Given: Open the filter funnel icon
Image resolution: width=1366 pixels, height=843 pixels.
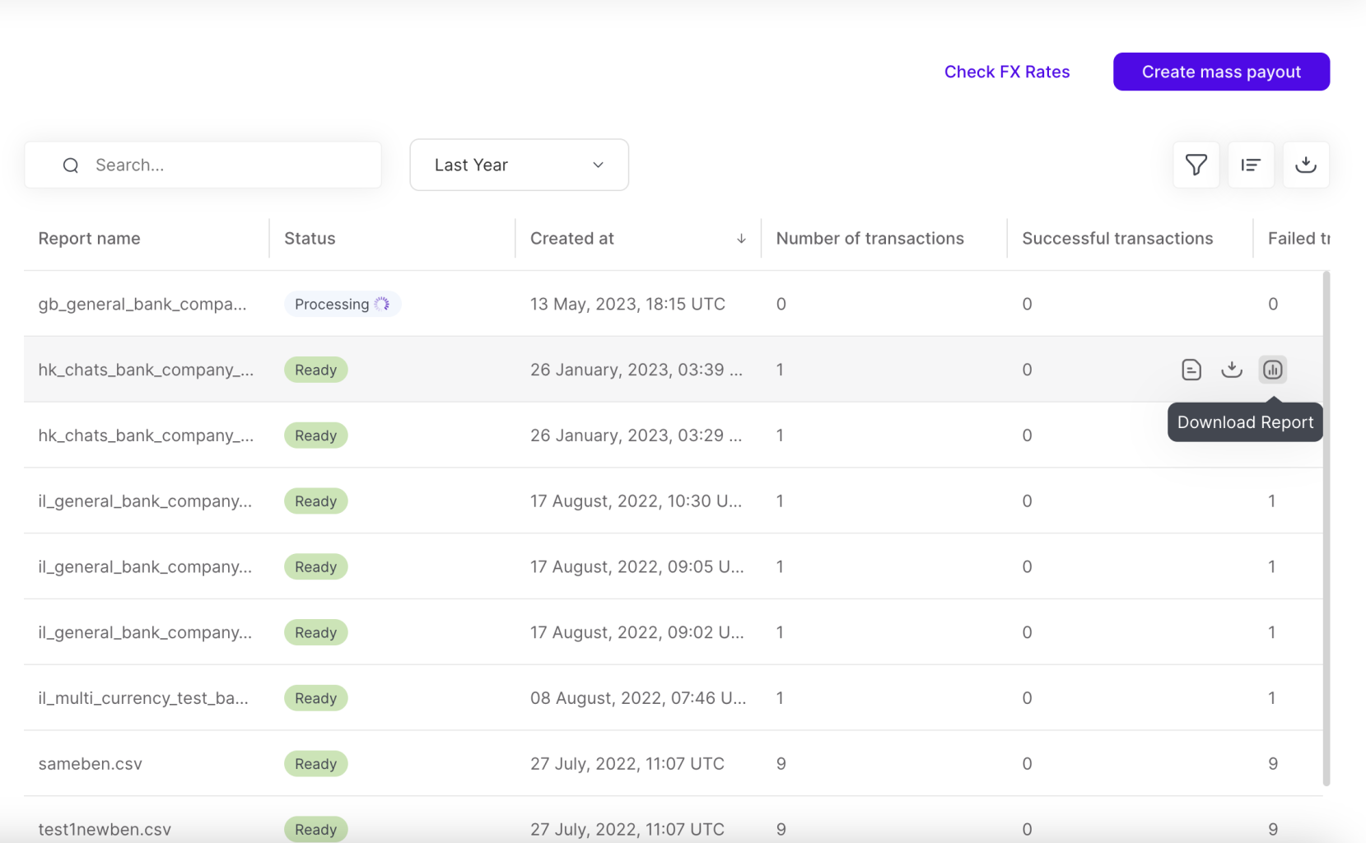Looking at the screenshot, I should tap(1196, 165).
